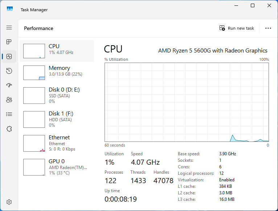
Task: Click the L1 cache 384 KB value
Action: pos(225,186)
